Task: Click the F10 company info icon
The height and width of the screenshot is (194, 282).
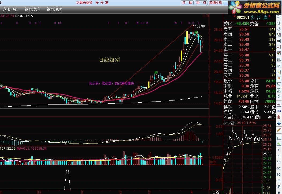Action: pyautogui.click(x=279, y=66)
